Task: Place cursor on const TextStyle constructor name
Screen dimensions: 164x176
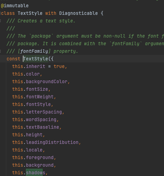Action: point(36,59)
